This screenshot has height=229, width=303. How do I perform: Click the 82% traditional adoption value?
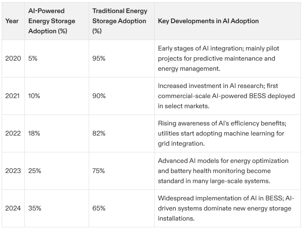[99, 133]
